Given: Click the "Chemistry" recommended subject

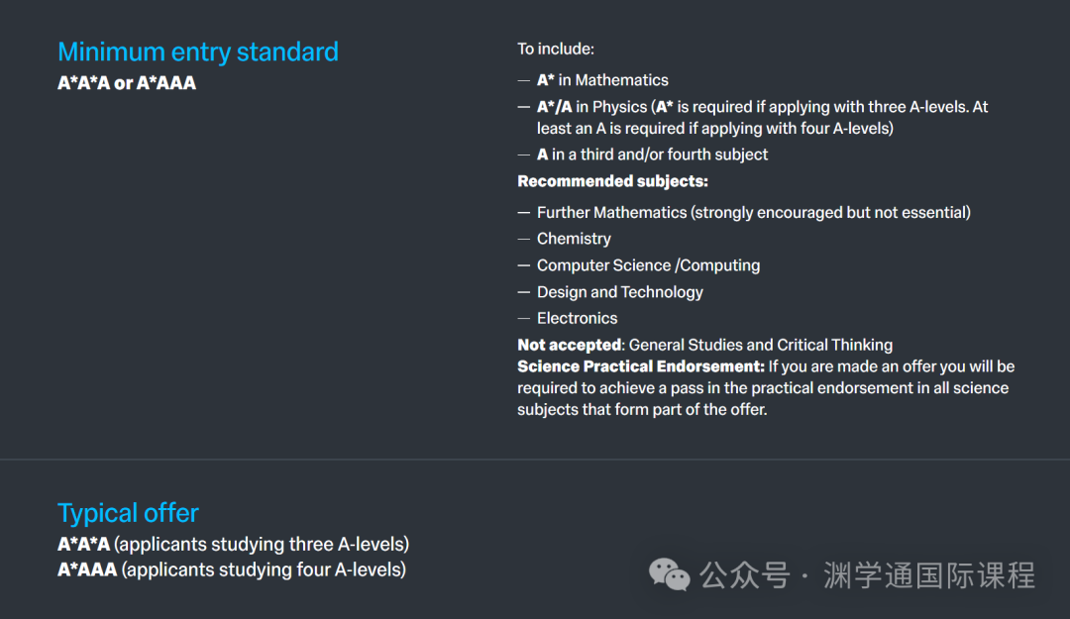Looking at the screenshot, I should point(574,239).
